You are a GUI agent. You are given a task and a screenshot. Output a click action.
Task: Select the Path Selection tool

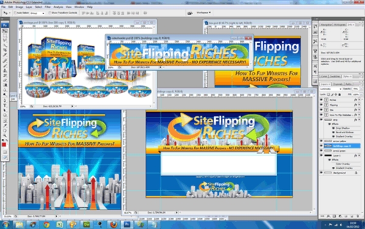5,110
